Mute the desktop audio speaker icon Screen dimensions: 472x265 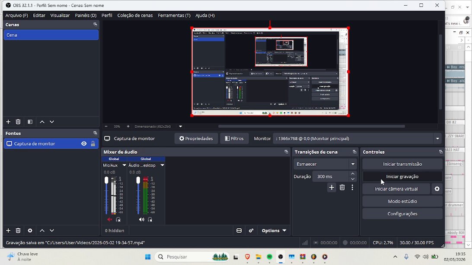[x=141, y=220]
